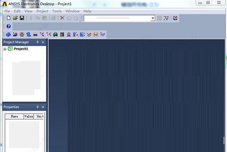
Task: Click the greyed-out Paste icon
Action: [x=45, y=18]
